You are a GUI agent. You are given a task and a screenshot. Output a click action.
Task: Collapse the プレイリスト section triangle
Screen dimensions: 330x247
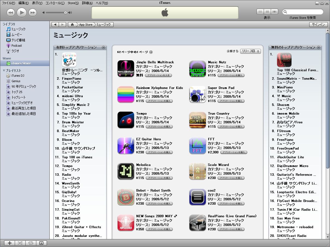4,71
